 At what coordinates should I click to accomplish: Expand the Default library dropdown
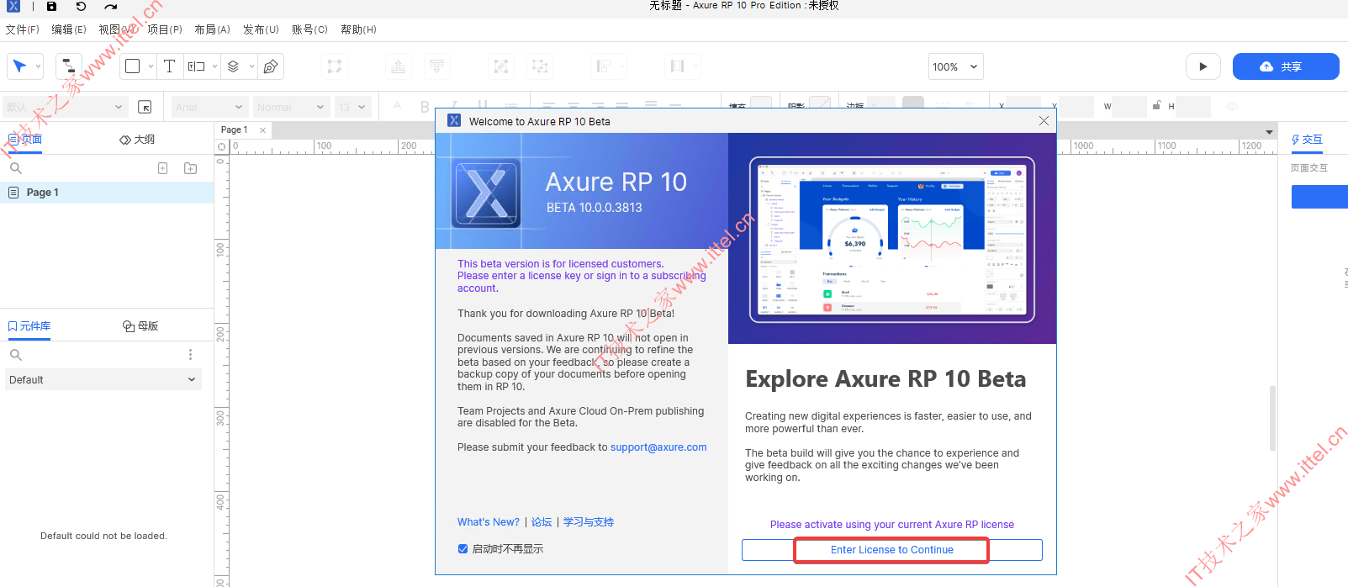(103, 380)
